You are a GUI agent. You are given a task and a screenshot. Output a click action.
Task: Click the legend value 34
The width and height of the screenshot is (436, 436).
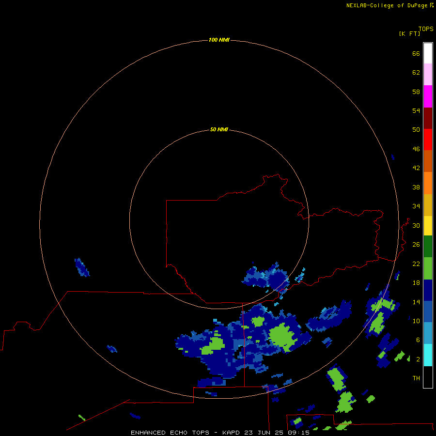(x=416, y=206)
